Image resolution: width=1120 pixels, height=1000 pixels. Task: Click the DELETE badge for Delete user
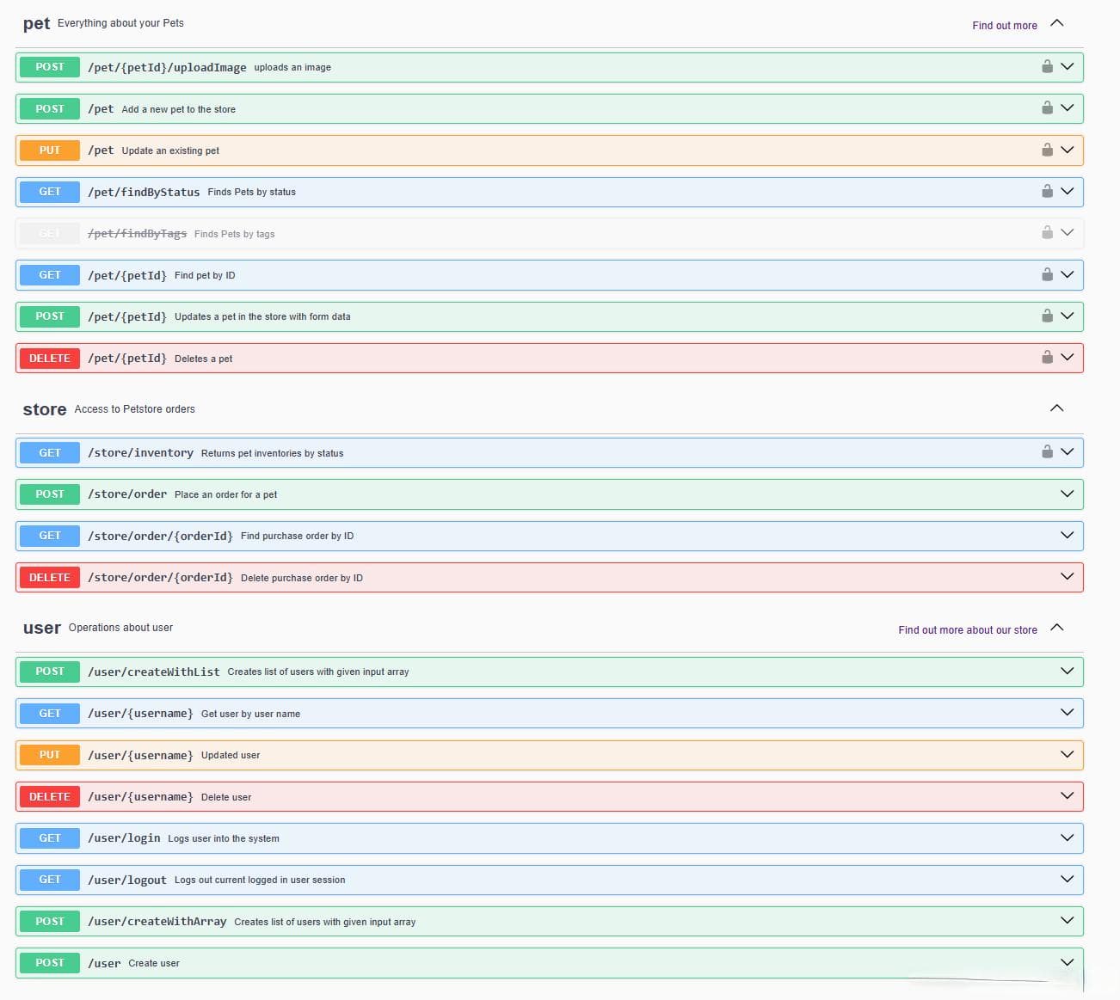(50, 796)
